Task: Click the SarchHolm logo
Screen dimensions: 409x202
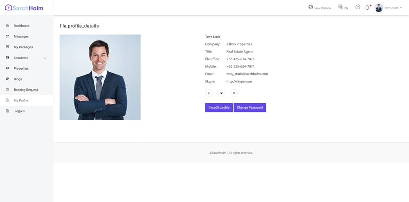Action: pos(24,8)
